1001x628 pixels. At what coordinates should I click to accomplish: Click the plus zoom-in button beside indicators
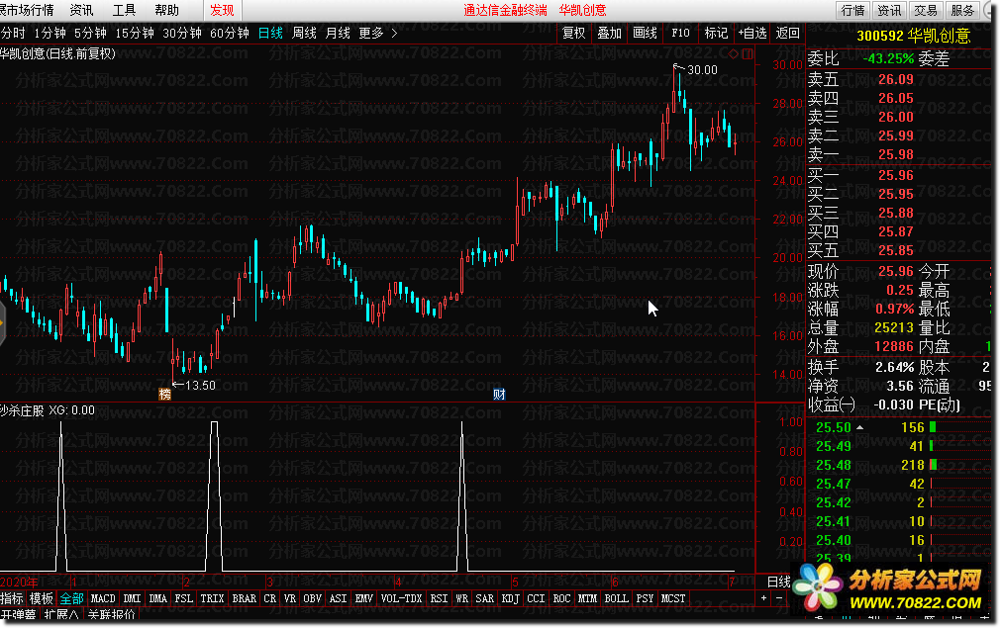point(763,598)
